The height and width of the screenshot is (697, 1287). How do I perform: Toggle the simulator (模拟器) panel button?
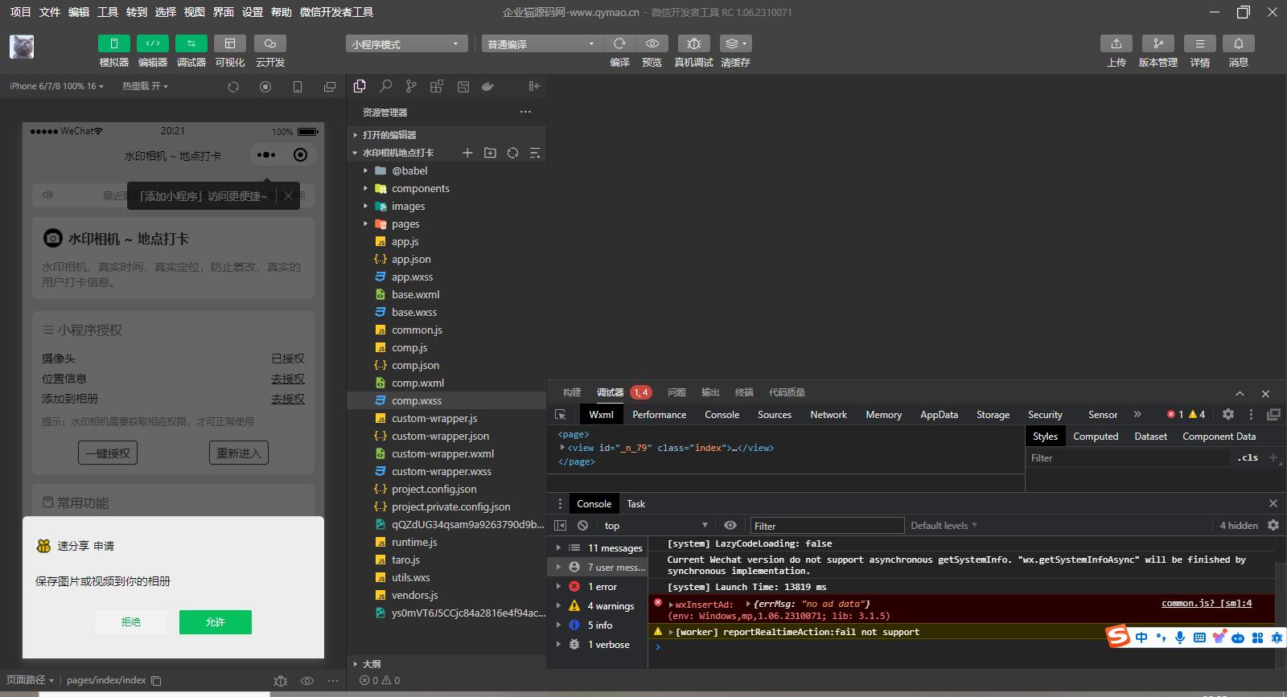click(x=113, y=43)
